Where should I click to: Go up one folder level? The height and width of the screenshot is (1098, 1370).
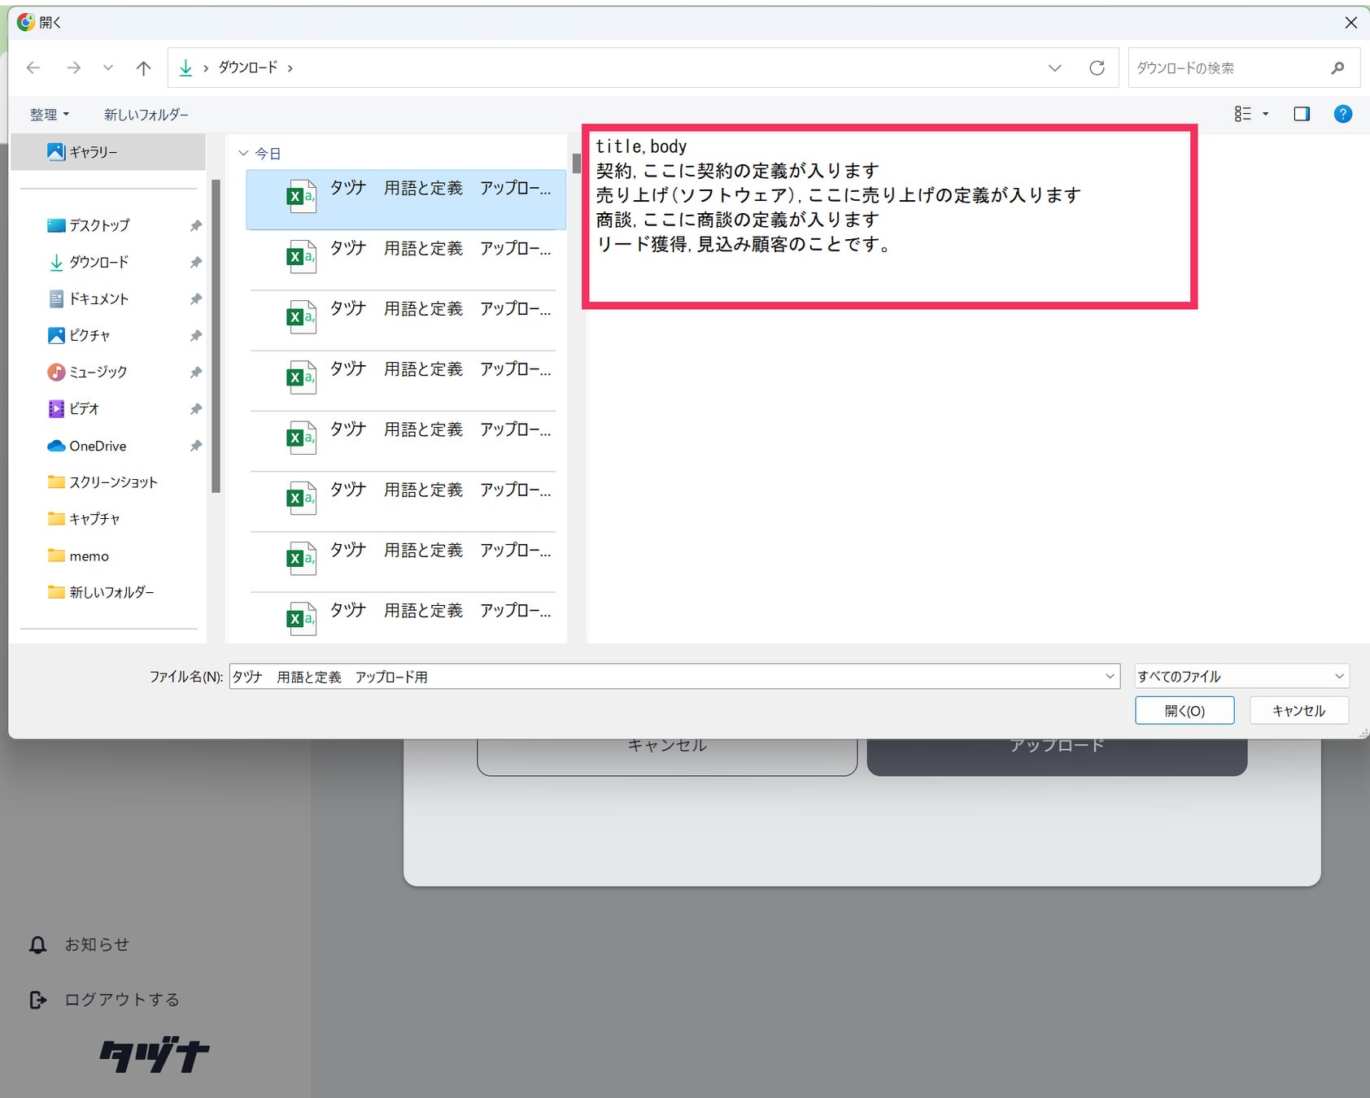click(x=143, y=68)
